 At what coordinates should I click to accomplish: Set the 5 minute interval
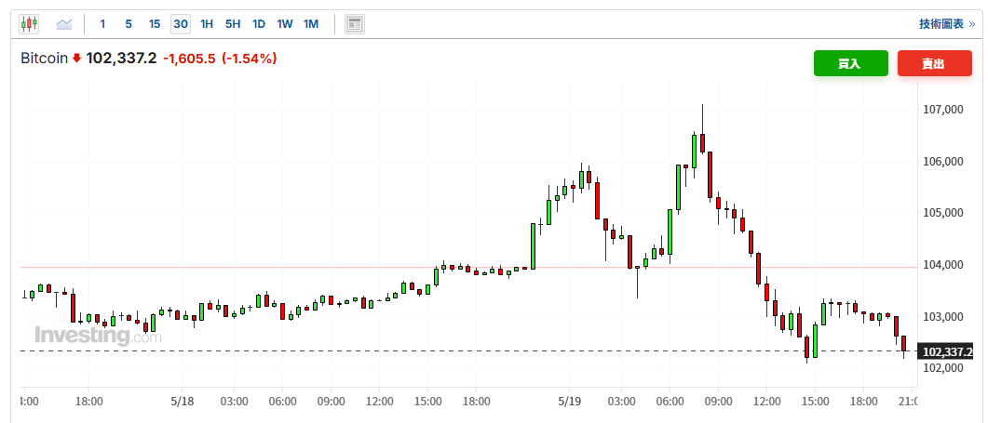pyautogui.click(x=129, y=24)
